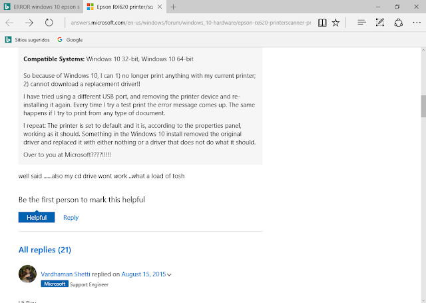The image size is (426, 303).
Task: Add page to favorites star
Action: tap(335, 23)
